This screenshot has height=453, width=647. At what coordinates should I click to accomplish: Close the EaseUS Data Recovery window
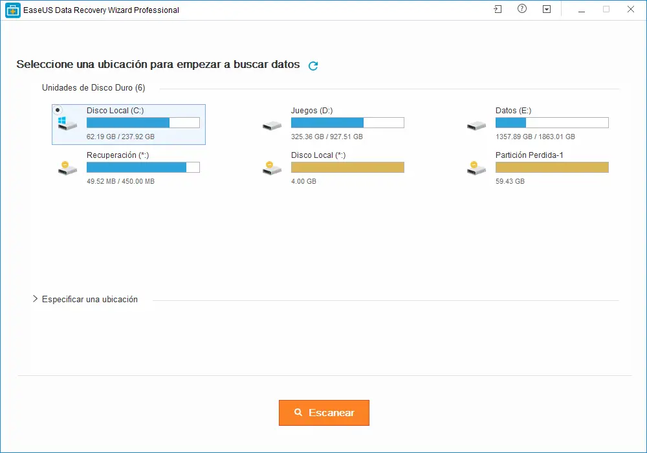tap(630, 9)
